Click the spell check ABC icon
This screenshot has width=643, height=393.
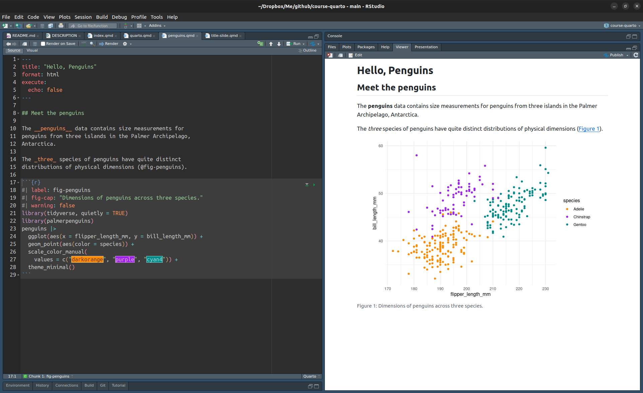(x=84, y=43)
